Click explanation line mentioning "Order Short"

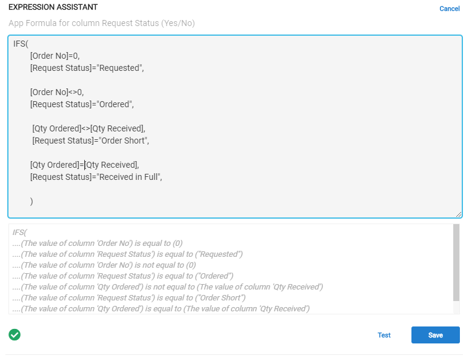129,298
